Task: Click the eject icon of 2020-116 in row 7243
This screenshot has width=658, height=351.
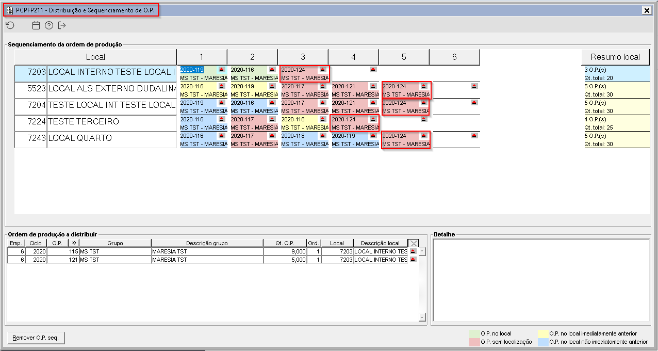Action: tap(222, 136)
